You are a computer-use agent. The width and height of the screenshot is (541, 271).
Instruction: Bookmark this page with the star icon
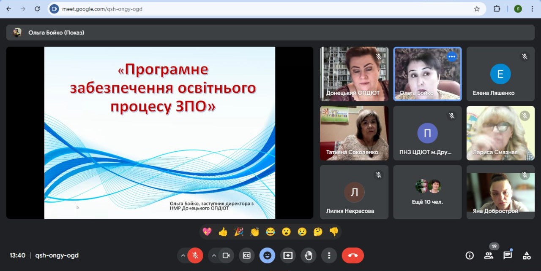coord(477,9)
